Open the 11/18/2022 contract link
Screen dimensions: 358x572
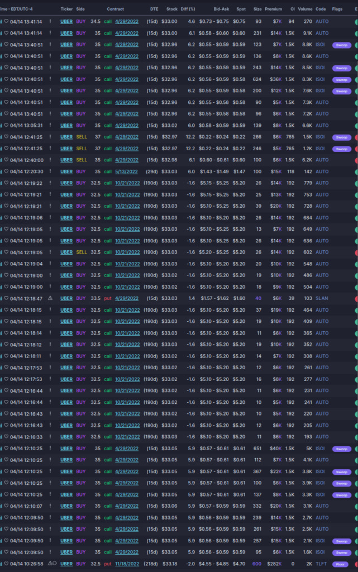point(127,564)
